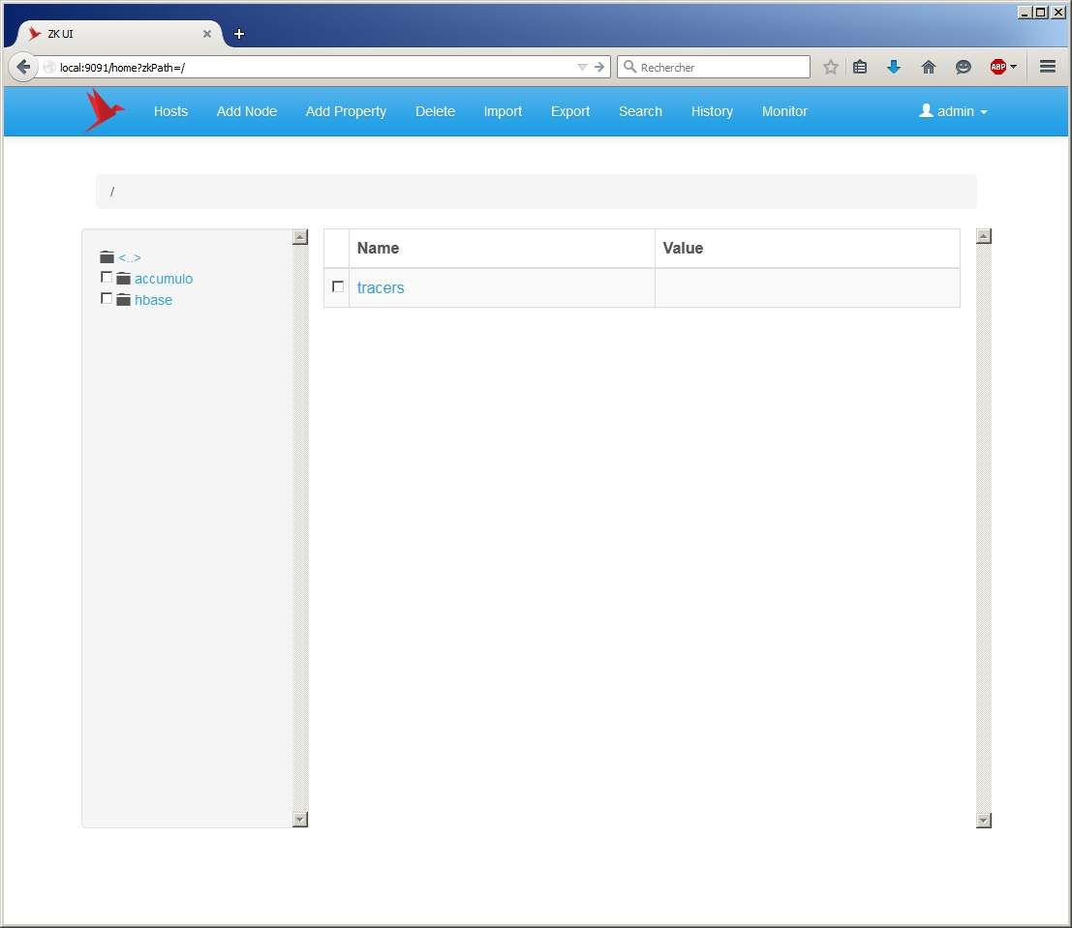Open the Firefox hamburger menu
The width and height of the screenshot is (1072, 928).
point(1047,67)
